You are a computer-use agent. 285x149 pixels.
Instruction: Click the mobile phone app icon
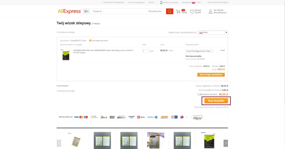coord(161,3)
